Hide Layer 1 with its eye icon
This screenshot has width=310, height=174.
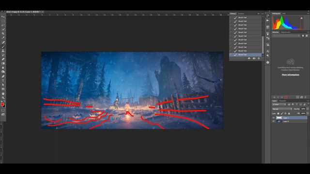[274, 118]
